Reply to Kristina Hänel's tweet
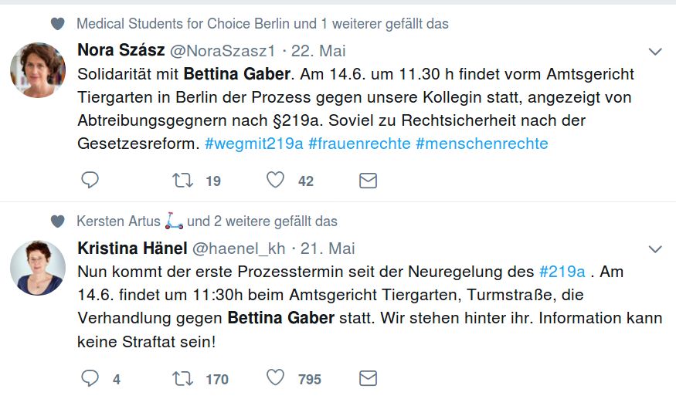The height and width of the screenshot is (399, 676). [x=90, y=378]
